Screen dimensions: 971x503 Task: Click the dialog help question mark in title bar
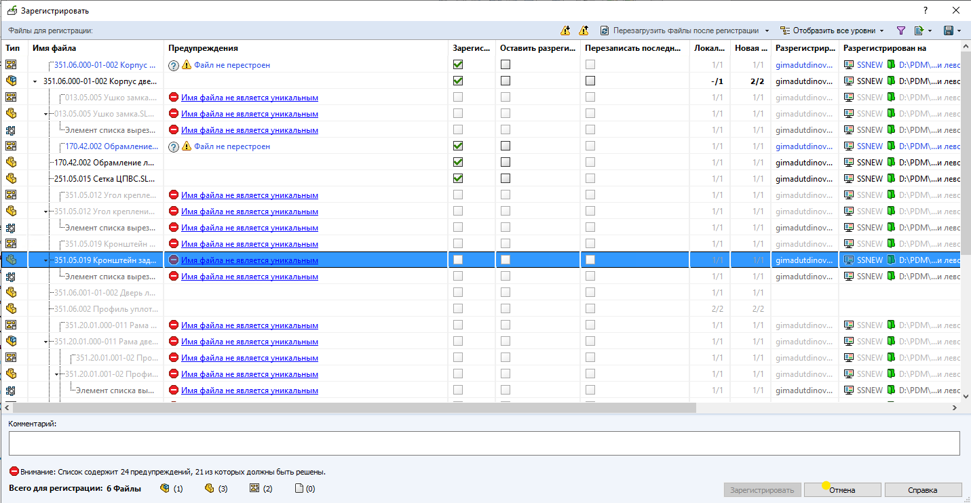(x=926, y=11)
